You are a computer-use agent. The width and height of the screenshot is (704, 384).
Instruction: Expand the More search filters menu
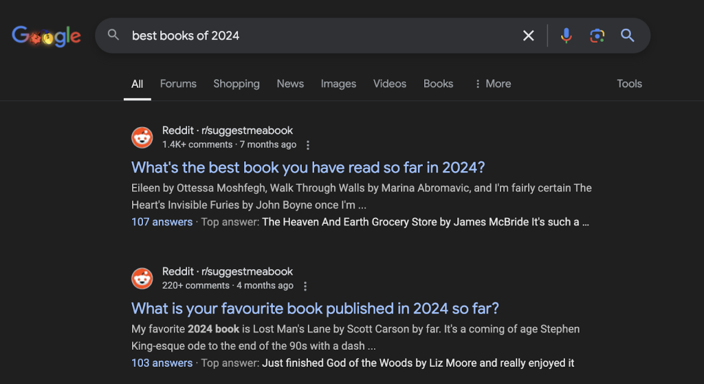(x=492, y=83)
